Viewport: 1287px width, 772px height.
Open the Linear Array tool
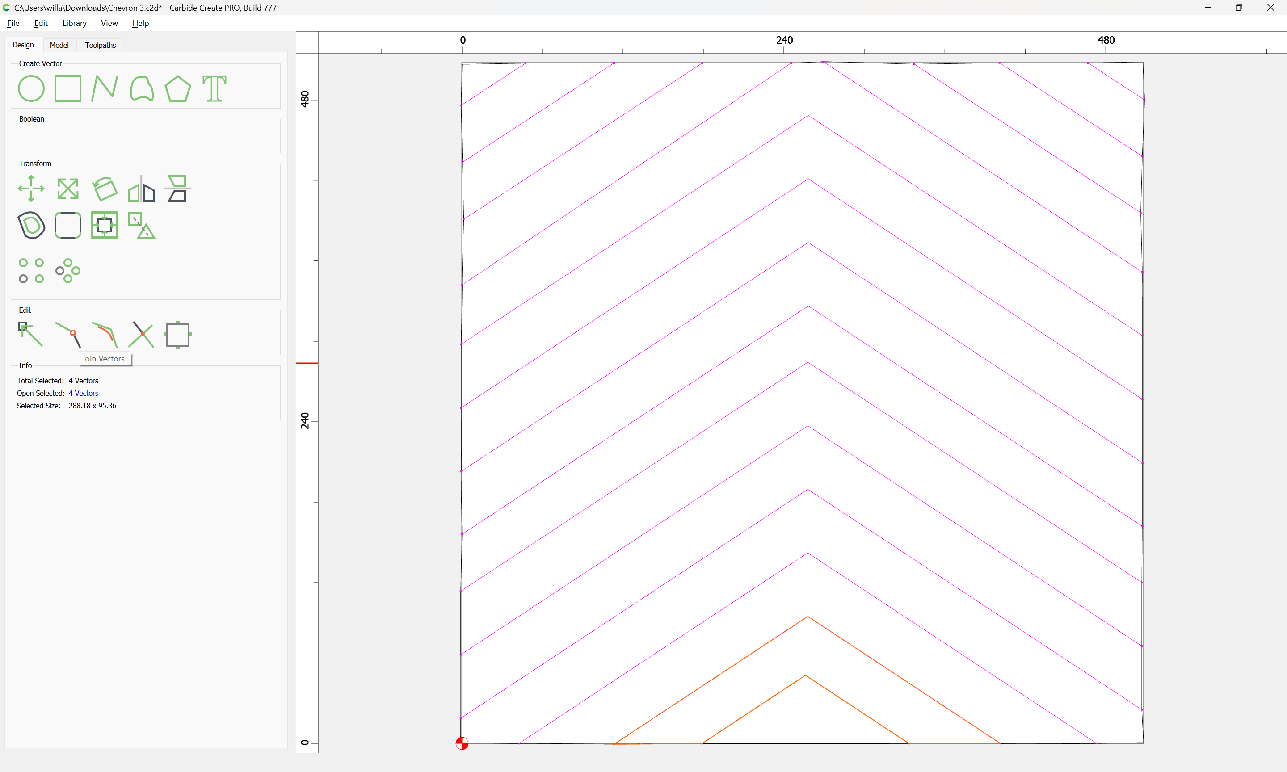pyautogui.click(x=31, y=270)
